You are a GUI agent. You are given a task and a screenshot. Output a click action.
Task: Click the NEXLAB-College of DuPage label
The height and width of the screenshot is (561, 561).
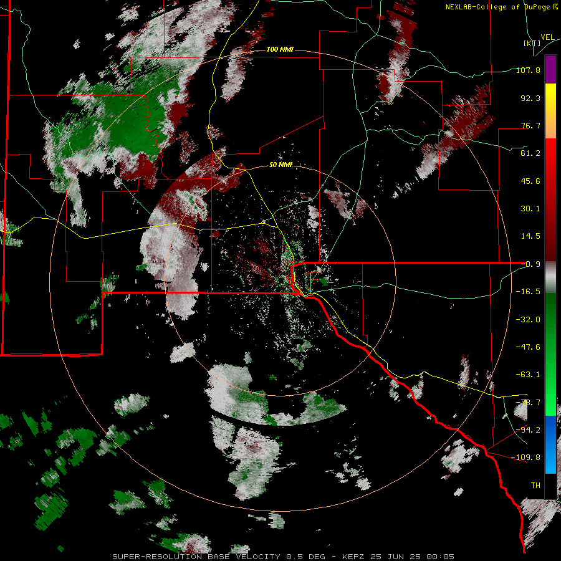click(x=501, y=7)
